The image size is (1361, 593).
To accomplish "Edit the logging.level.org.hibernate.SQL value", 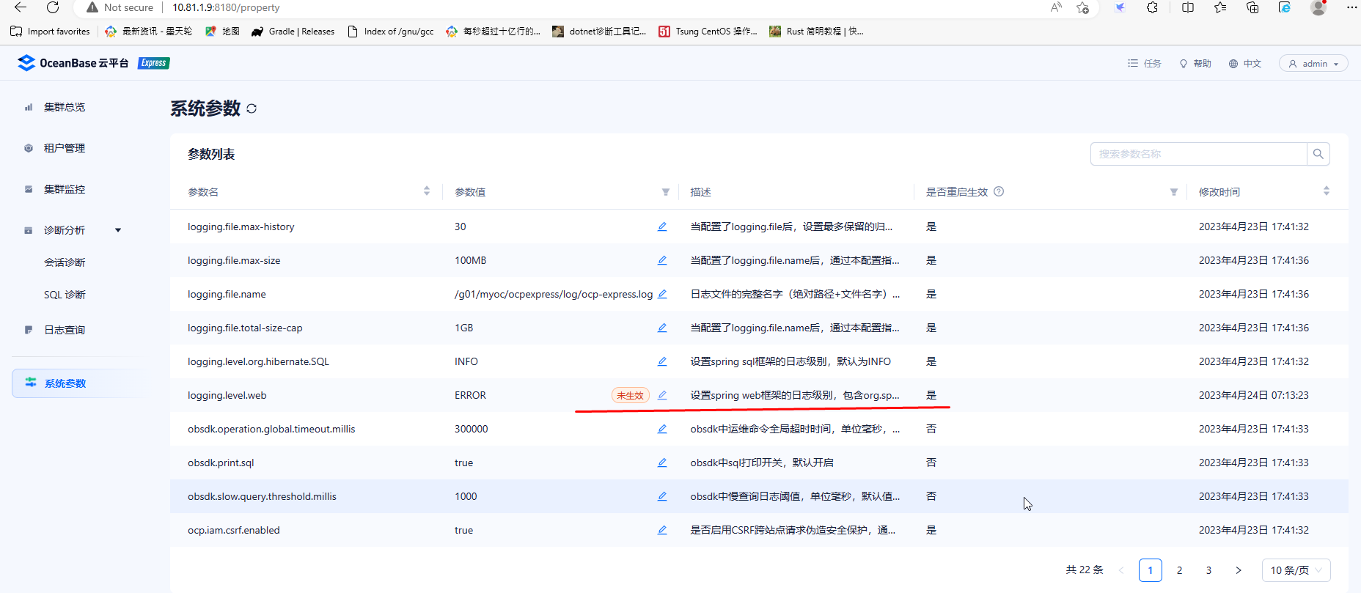I will point(662,361).
